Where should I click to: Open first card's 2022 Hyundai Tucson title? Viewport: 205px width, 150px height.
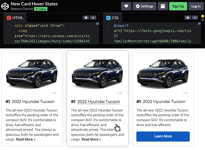point(33,102)
